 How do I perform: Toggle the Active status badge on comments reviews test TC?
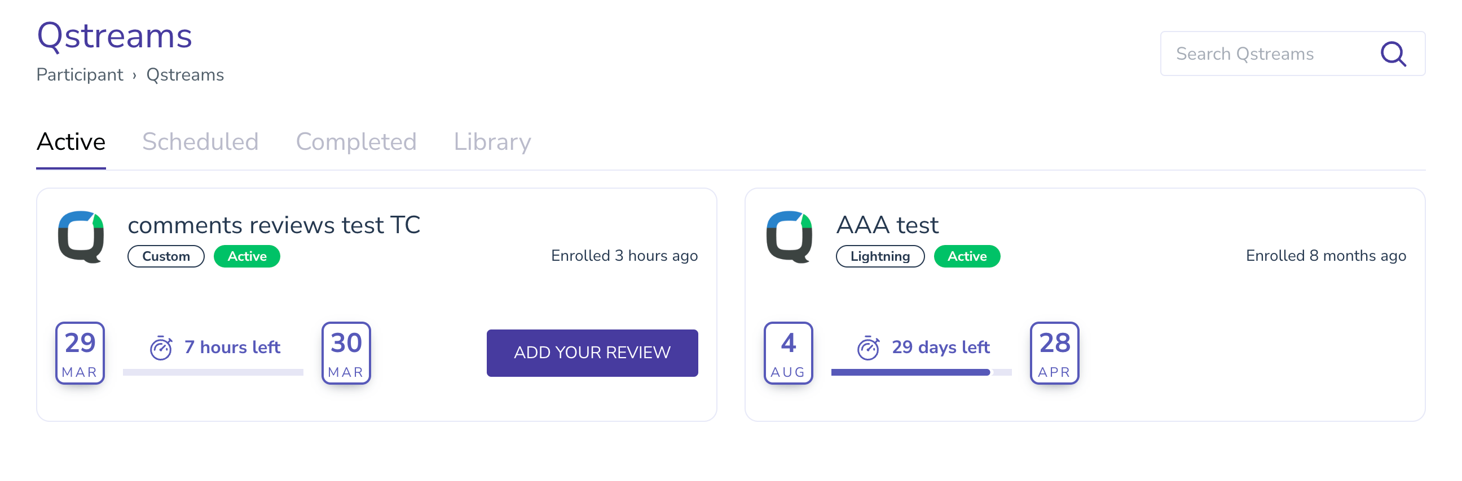click(246, 256)
